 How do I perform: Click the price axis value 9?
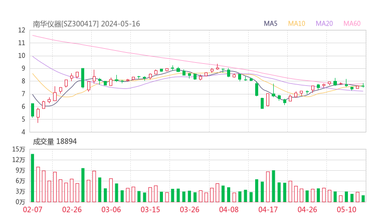click(x=23, y=68)
